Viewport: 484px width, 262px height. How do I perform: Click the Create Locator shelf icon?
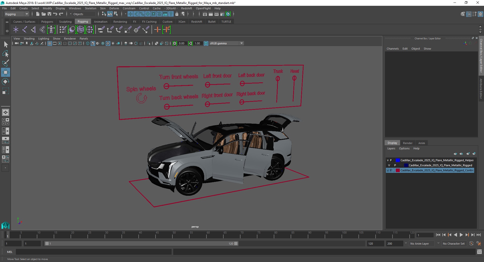tap(16, 30)
